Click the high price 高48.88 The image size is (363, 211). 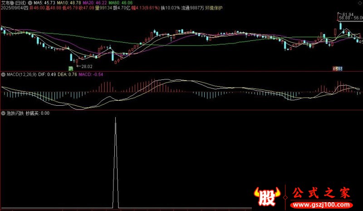(x=54, y=8)
